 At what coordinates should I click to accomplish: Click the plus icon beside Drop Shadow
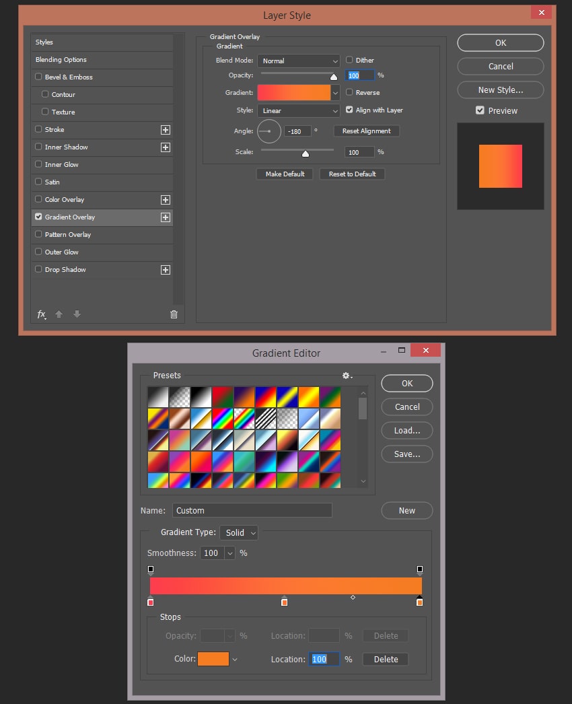166,270
